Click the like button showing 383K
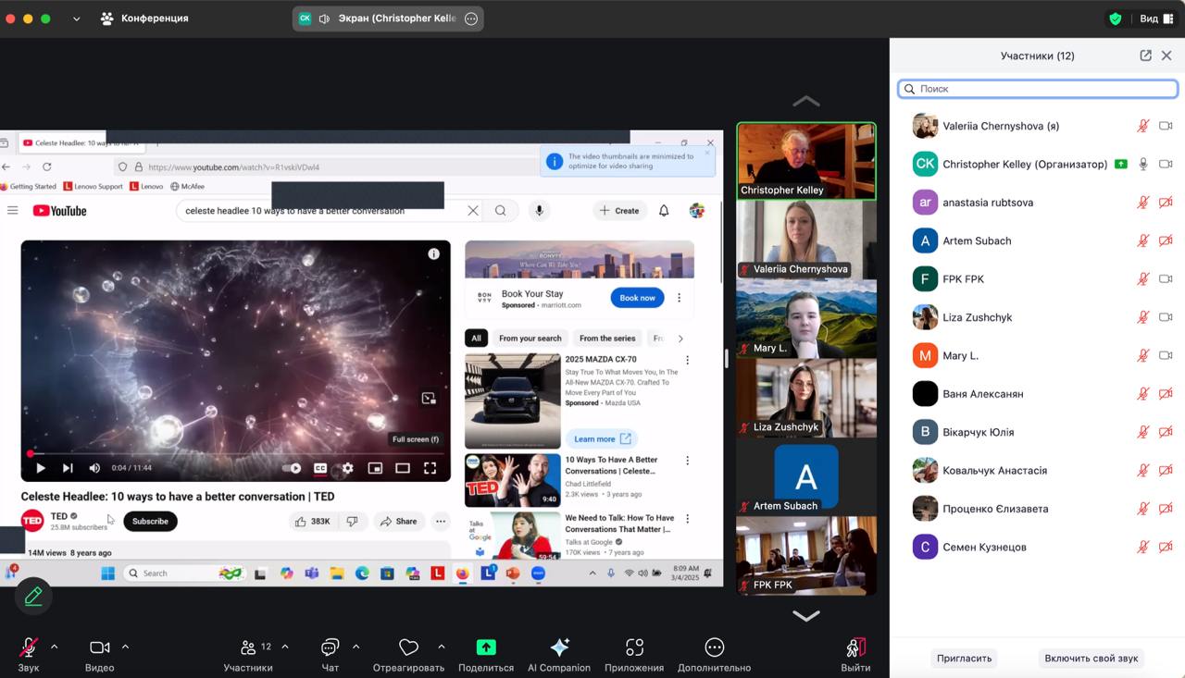 tap(313, 522)
